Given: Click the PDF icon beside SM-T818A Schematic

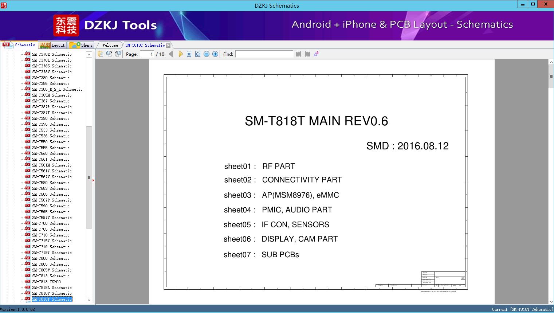Looking at the screenshot, I should (27, 287).
